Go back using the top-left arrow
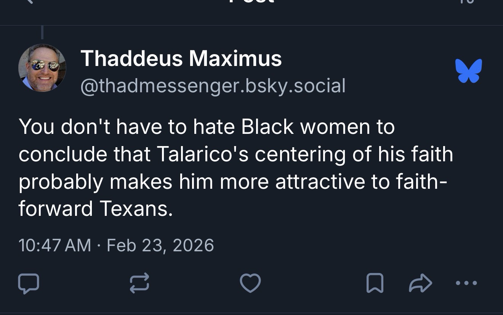This screenshot has width=503, height=315. point(29,2)
